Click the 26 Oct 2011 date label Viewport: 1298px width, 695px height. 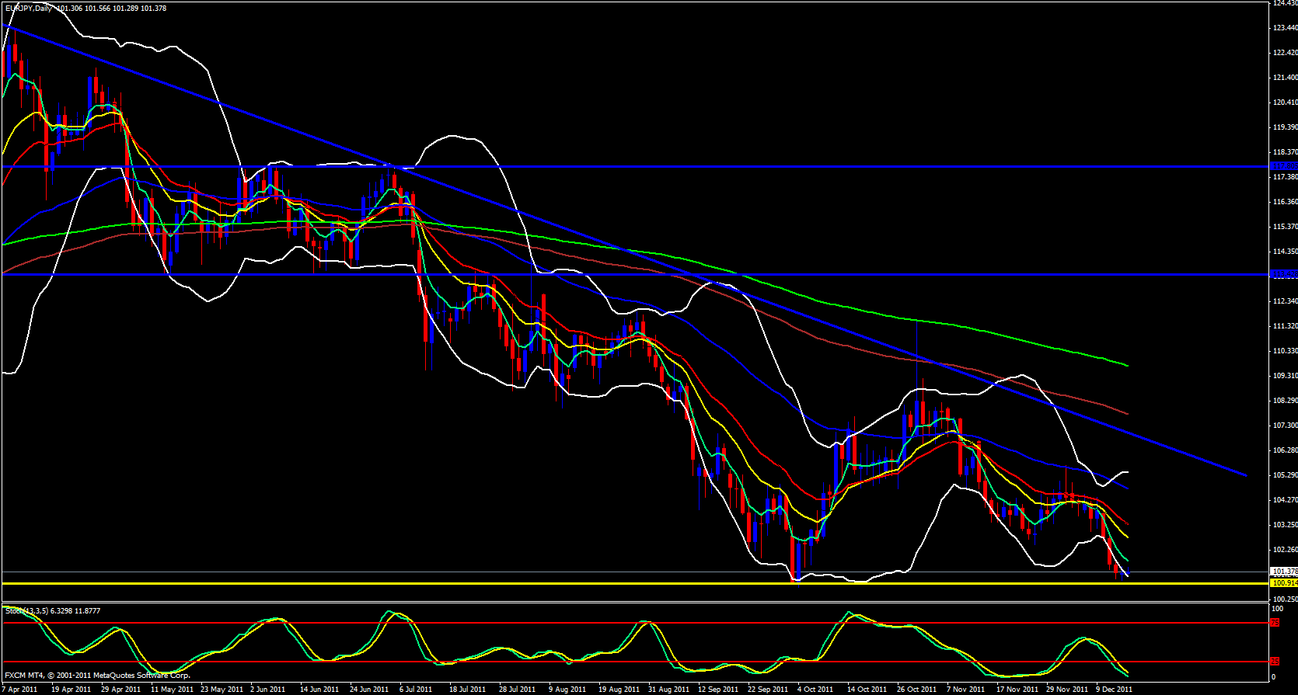point(916,689)
